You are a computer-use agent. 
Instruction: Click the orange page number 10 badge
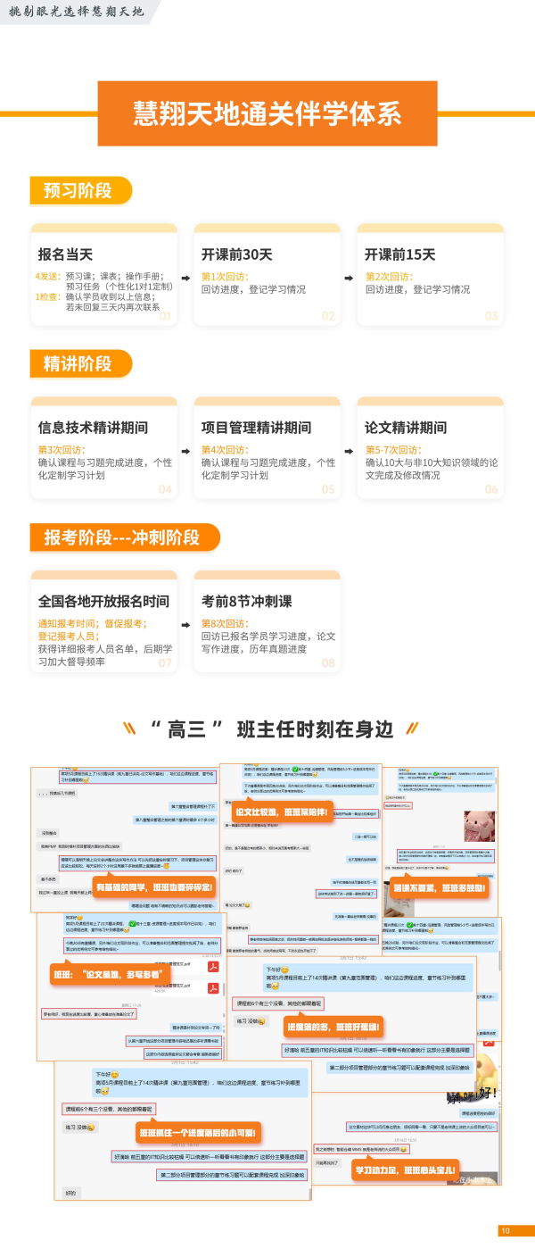coord(506,1231)
